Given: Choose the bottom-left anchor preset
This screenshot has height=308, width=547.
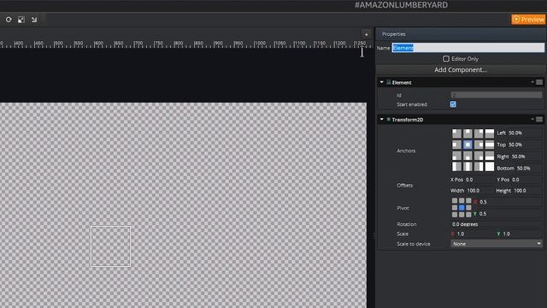Looking at the screenshot, I should click(x=456, y=156).
